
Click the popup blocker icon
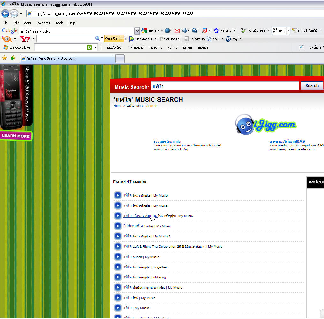click(205, 31)
